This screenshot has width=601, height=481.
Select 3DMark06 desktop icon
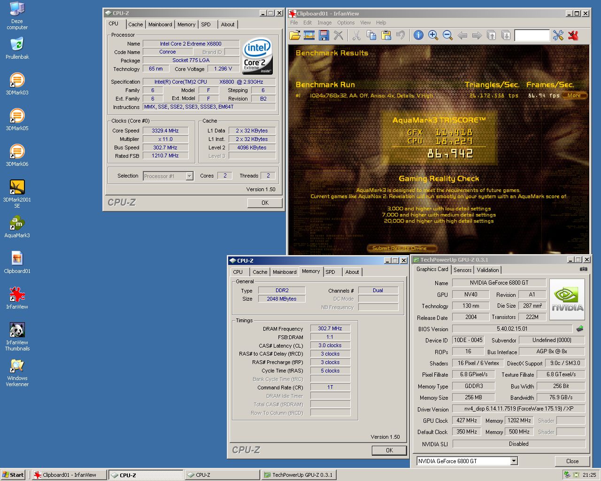pyautogui.click(x=17, y=155)
